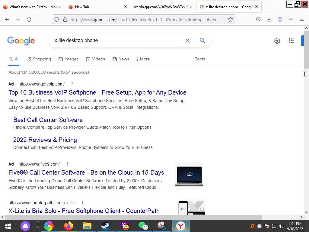Click the CounterPath result thumbnail
The width and height of the screenshot is (309, 232).
point(191,208)
